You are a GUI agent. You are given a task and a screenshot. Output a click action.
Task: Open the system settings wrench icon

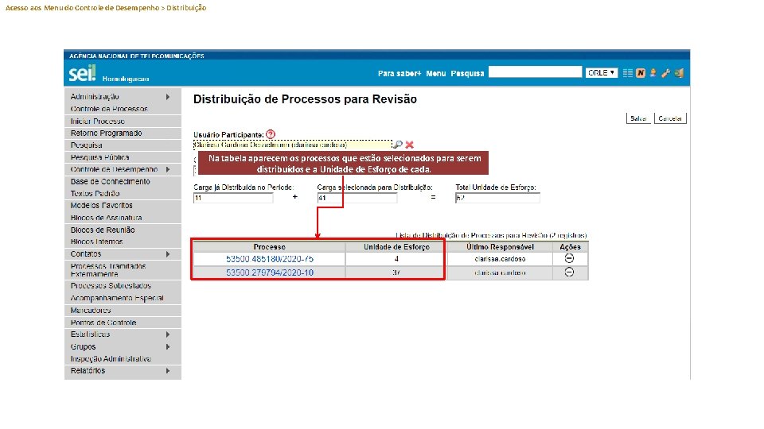[665, 73]
